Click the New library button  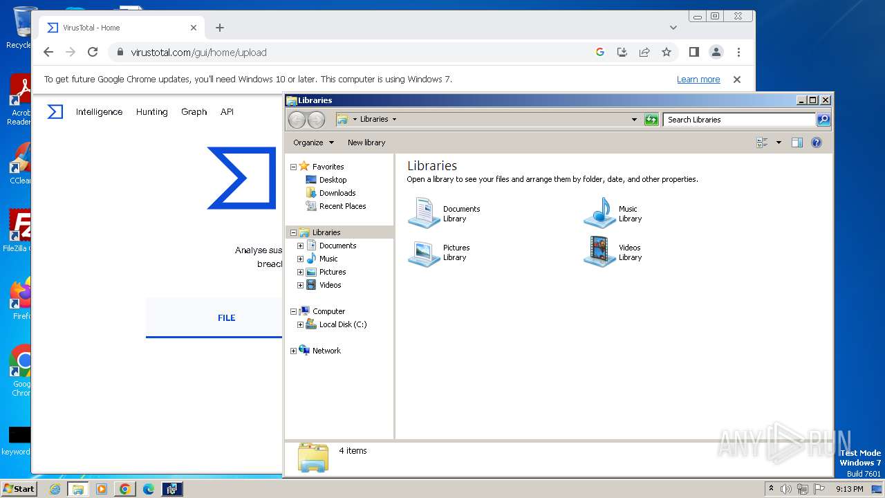click(x=366, y=142)
